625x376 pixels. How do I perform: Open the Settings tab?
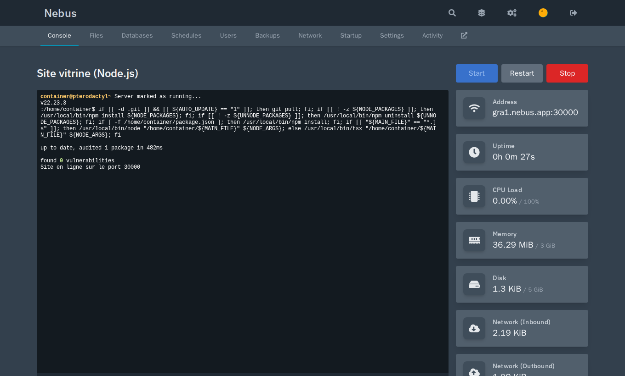[392, 36]
